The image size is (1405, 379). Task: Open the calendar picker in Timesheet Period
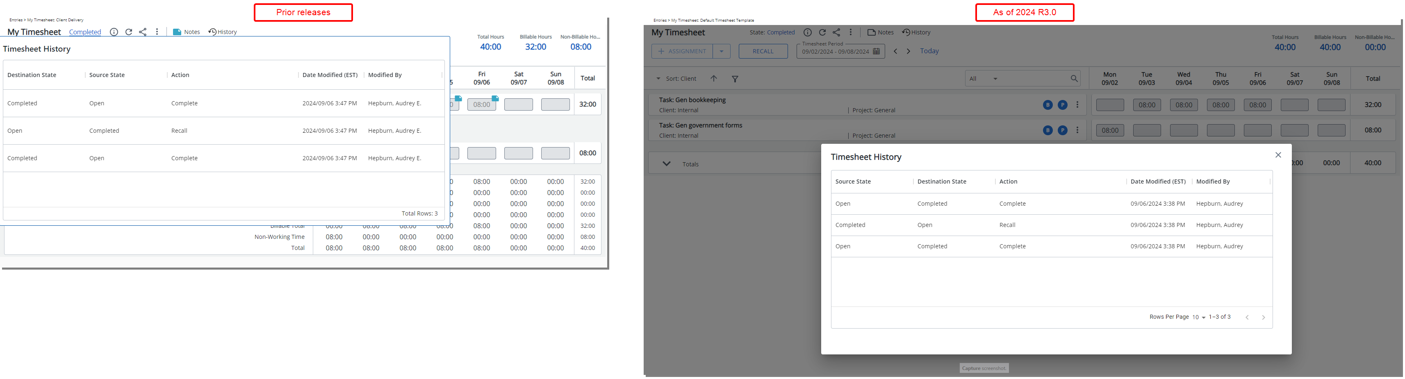point(876,51)
